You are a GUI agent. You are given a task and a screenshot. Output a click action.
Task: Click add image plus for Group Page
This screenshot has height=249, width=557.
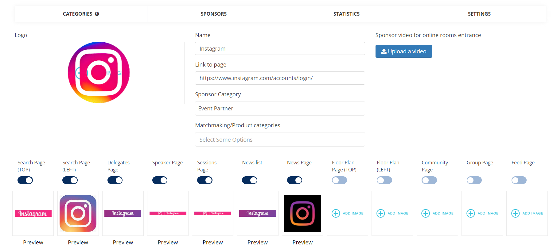[x=470, y=213]
